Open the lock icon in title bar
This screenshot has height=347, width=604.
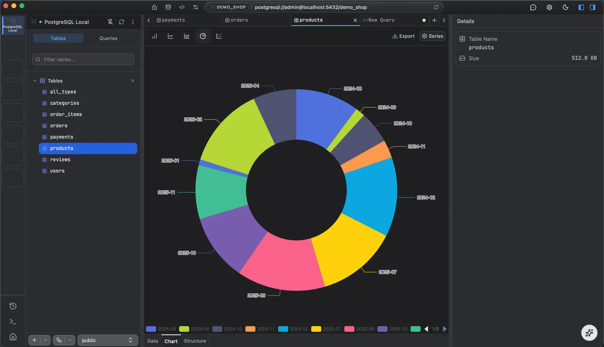154,7
